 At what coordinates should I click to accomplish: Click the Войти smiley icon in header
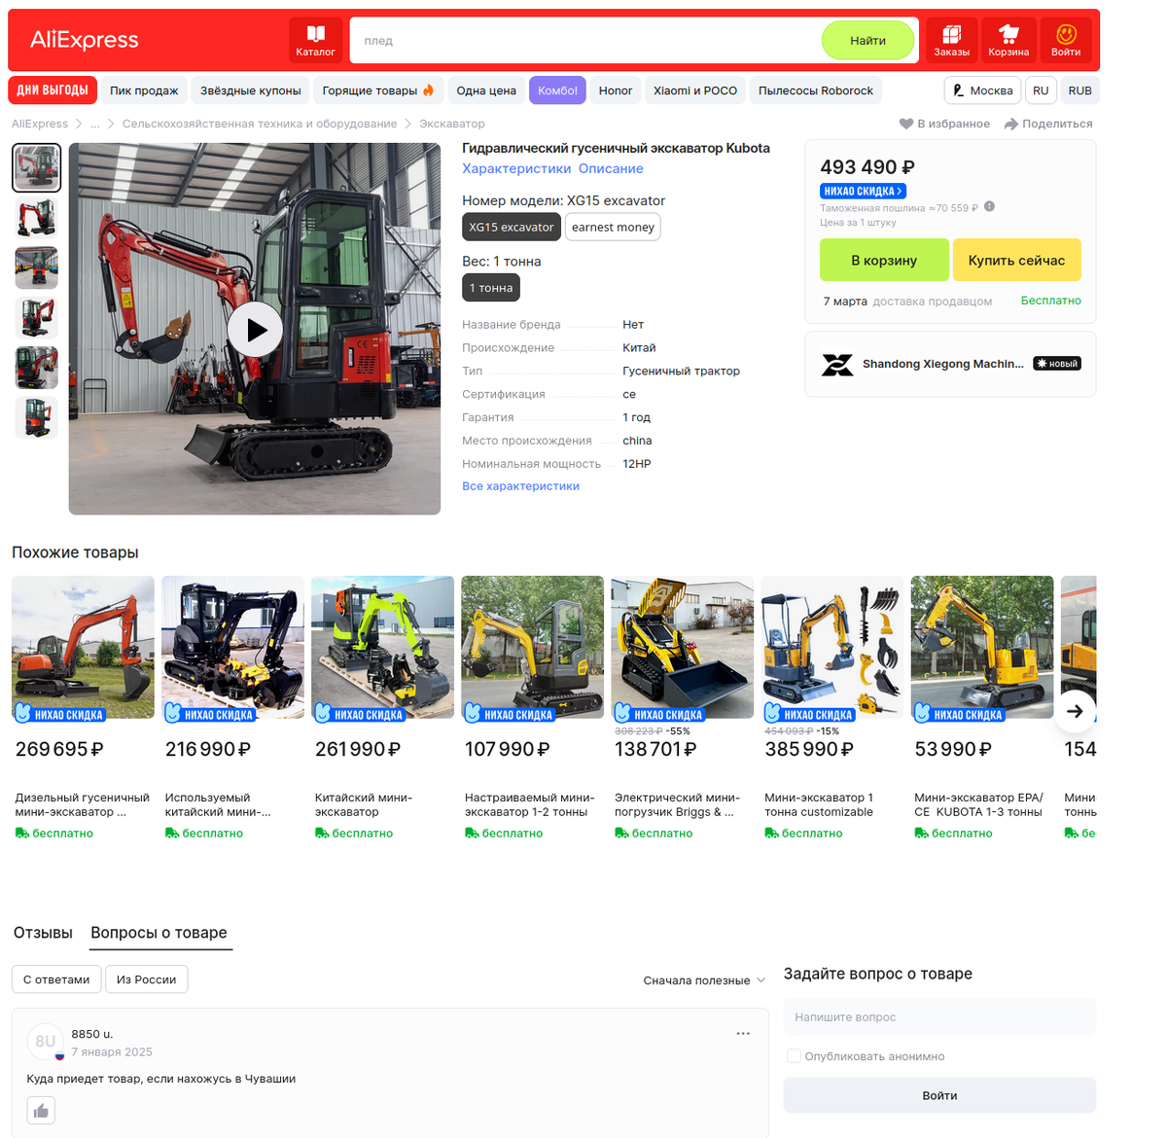pos(1066,41)
